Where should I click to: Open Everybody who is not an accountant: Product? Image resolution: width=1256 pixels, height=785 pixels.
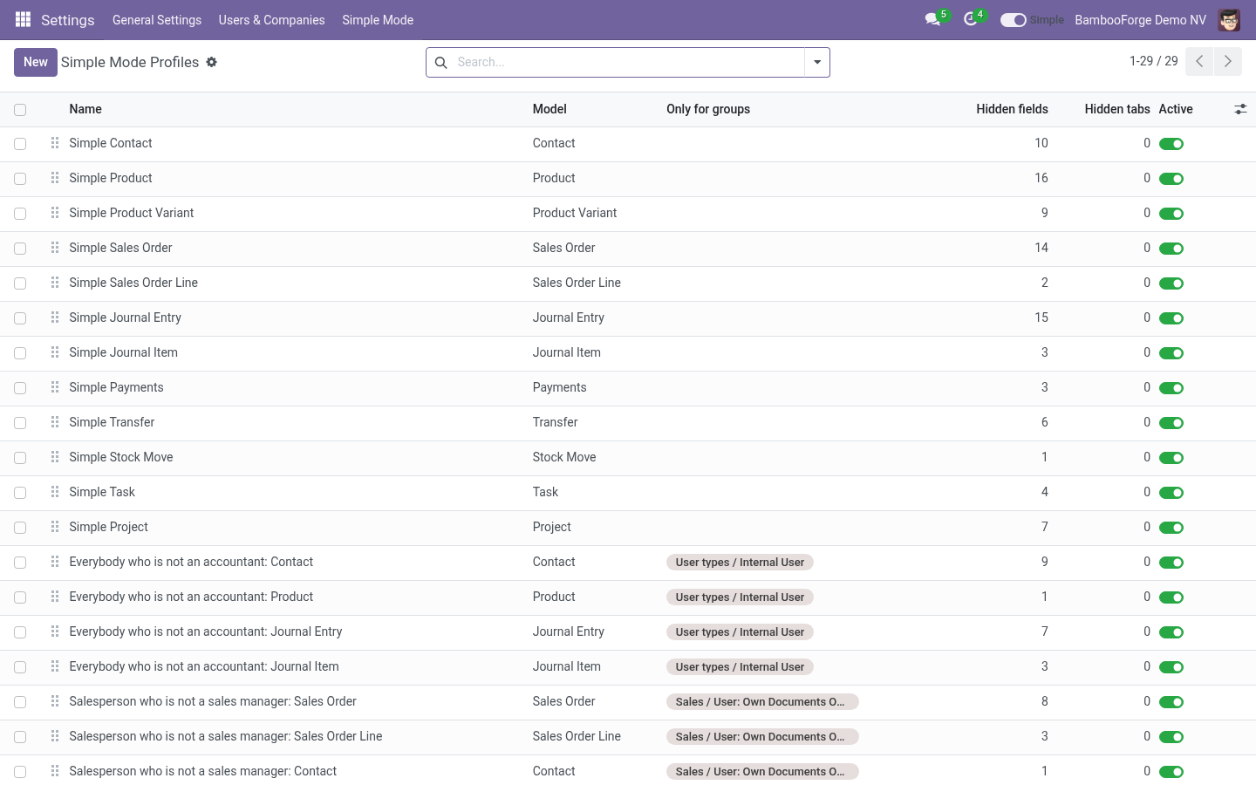[x=191, y=597]
